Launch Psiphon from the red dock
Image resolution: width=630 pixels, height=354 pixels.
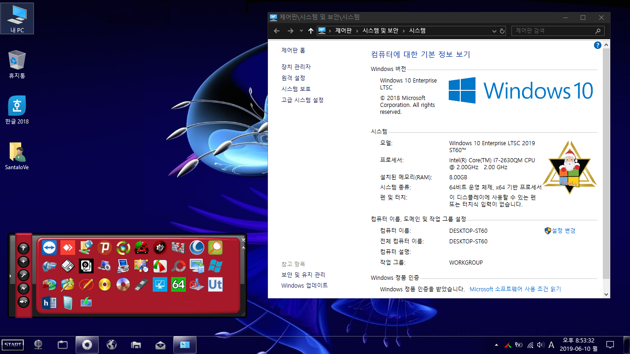tap(105, 248)
